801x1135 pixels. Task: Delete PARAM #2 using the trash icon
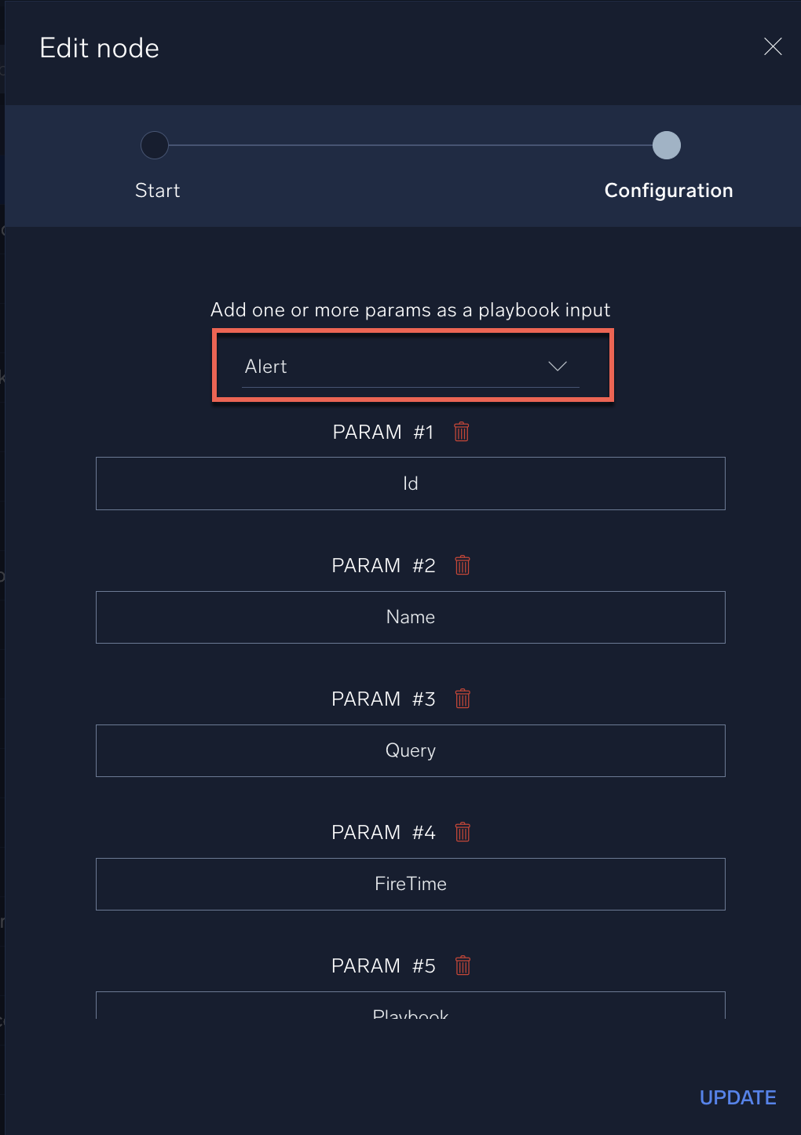point(462,565)
